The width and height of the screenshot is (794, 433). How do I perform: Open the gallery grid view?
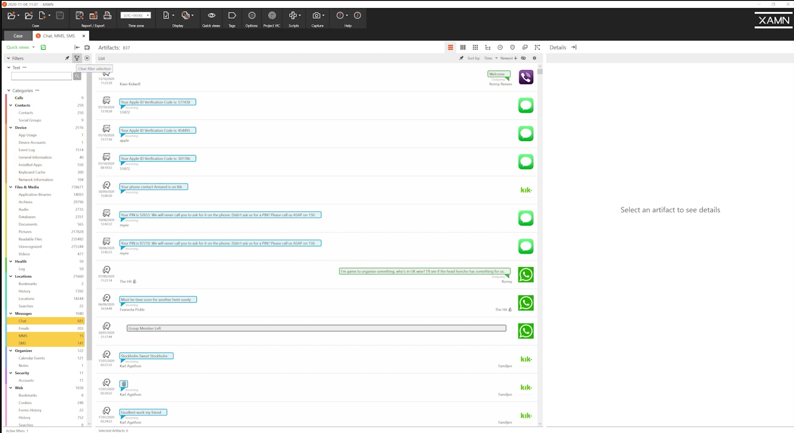(475, 47)
